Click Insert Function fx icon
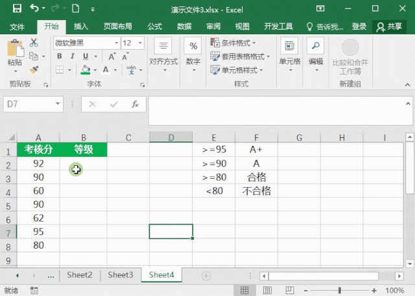The width and height of the screenshot is (415, 296). tap(135, 104)
